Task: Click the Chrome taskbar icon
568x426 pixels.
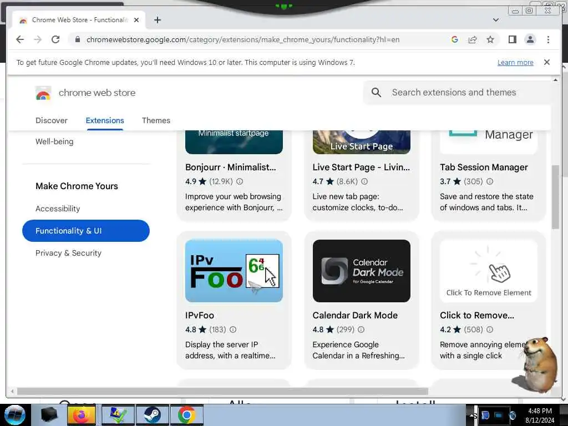Action: (186, 415)
